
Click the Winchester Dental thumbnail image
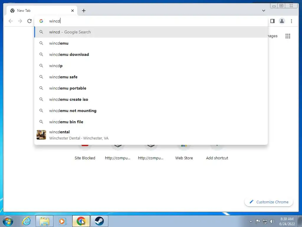[x=41, y=135]
